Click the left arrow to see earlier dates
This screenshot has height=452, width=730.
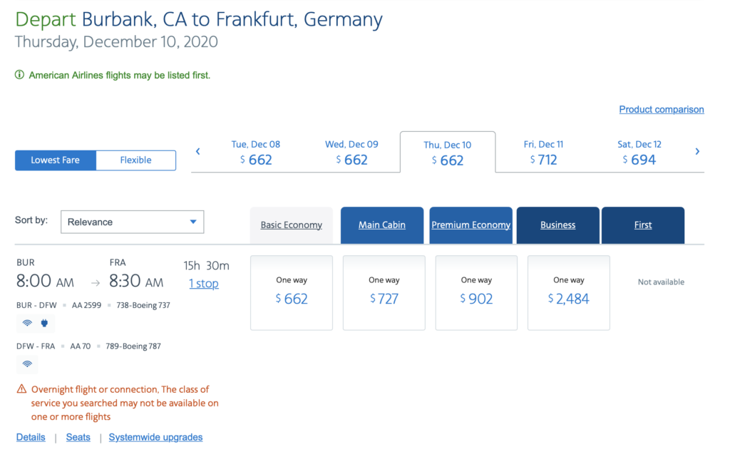click(197, 151)
